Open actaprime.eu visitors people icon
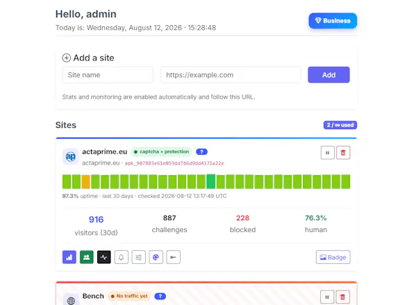The image size is (414, 305). point(87,257)
